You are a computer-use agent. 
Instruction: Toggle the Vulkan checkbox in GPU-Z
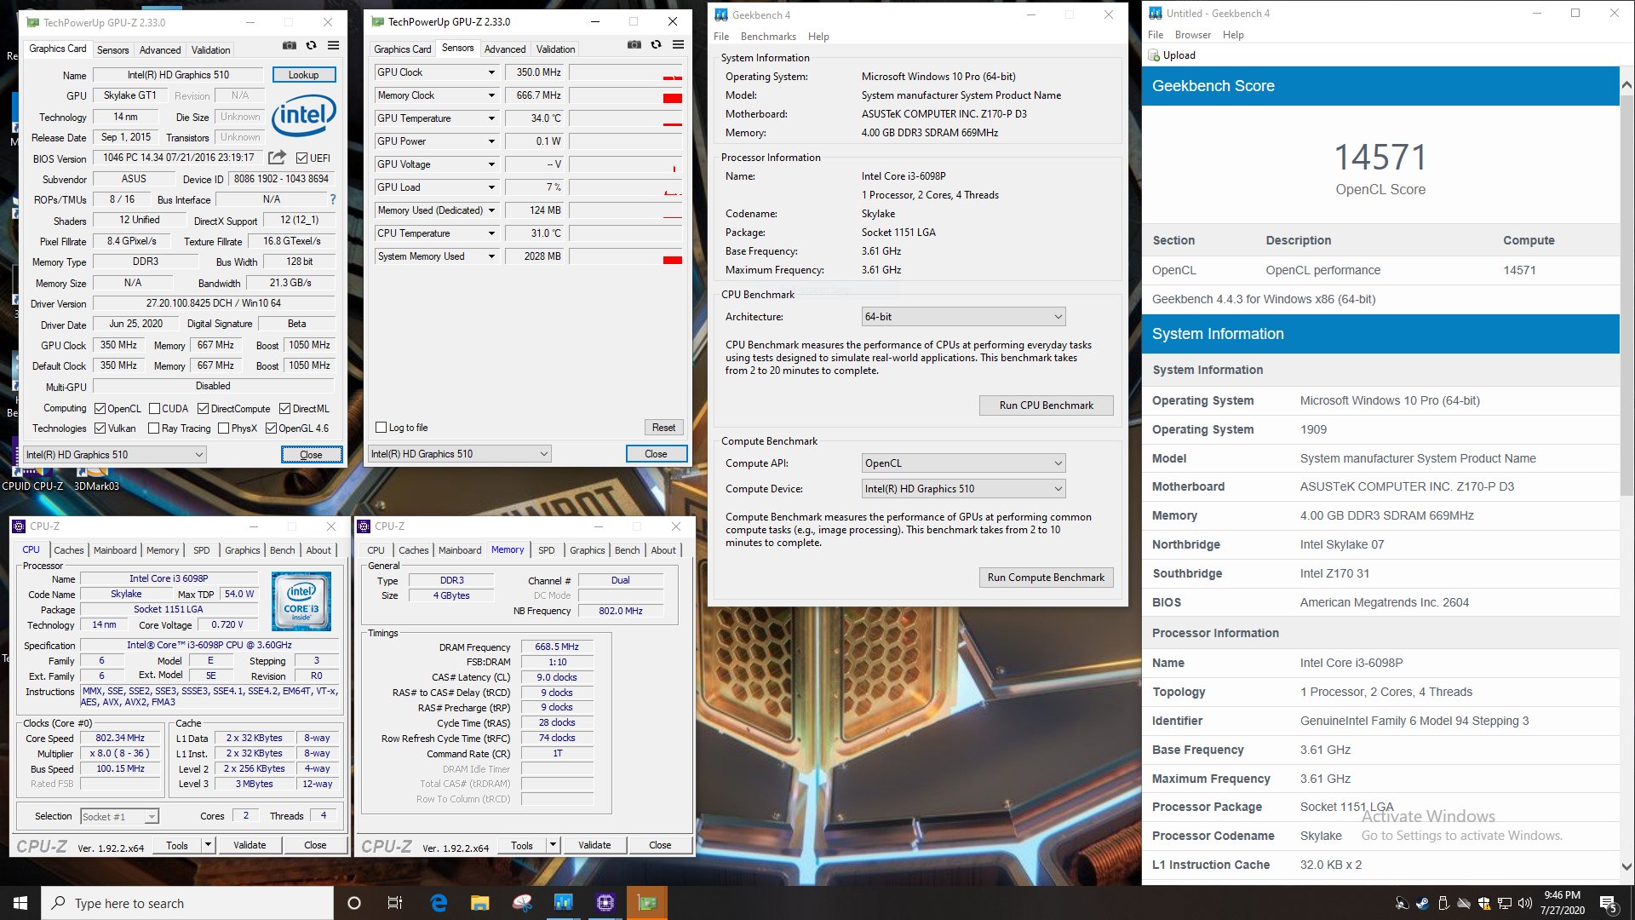point(100,428)
